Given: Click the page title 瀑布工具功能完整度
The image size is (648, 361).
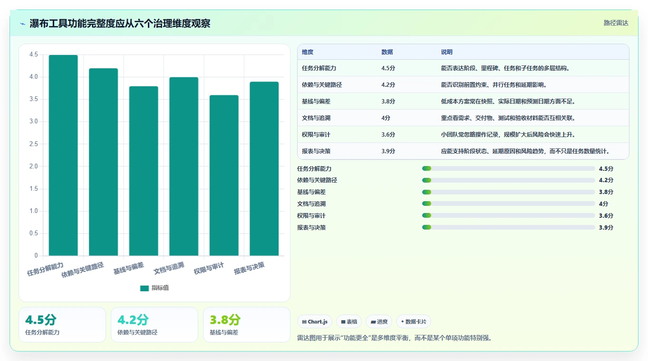Looking at the screenshot, I should (x=120, y=24).
